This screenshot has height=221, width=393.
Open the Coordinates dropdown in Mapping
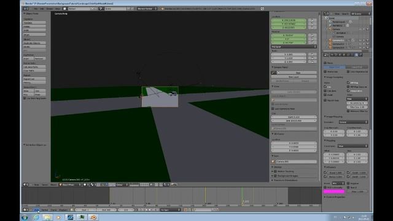click(x=352, y=146)
